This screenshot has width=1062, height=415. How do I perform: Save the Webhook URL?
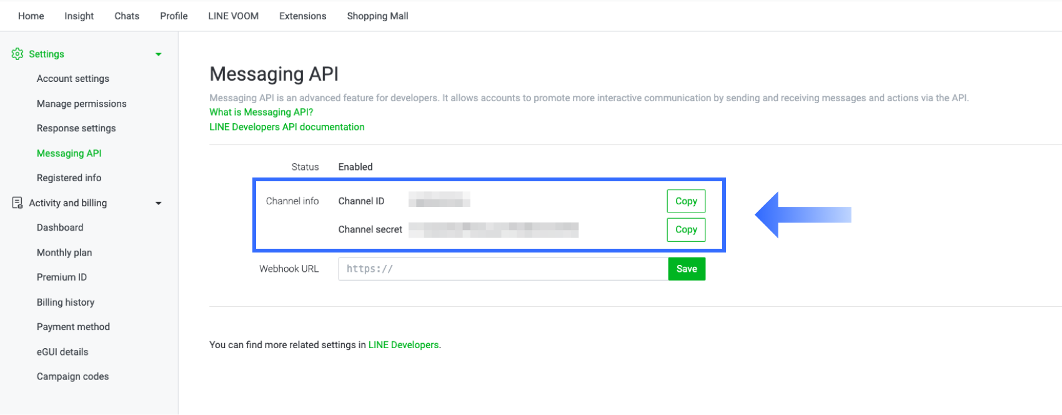(687, 269)
